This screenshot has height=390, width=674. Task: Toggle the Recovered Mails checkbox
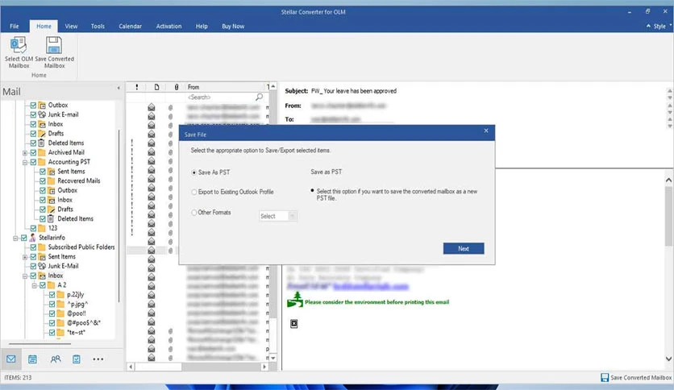43,180
